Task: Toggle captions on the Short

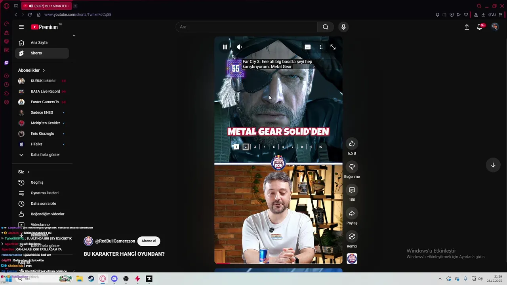Action: [x=307, y=47]
